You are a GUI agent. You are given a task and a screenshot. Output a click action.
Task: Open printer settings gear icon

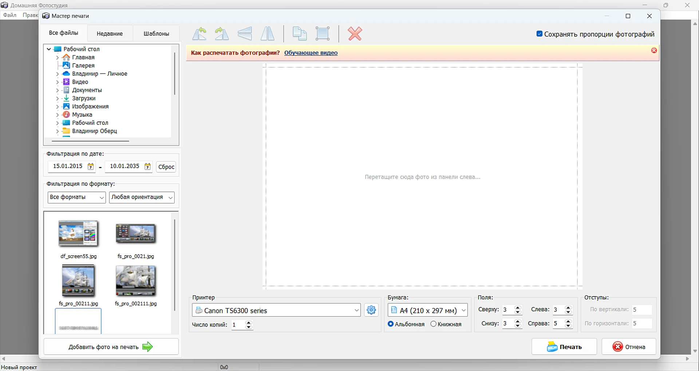click(371, 310)
